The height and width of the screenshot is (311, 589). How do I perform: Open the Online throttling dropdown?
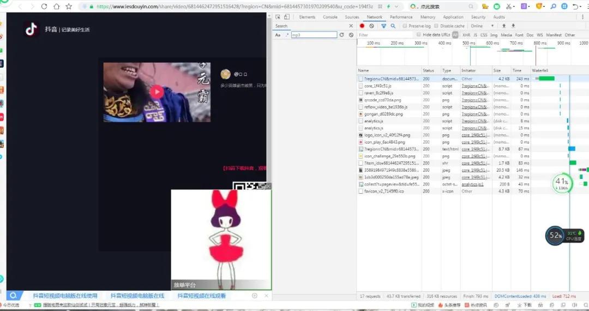[482, 26]
